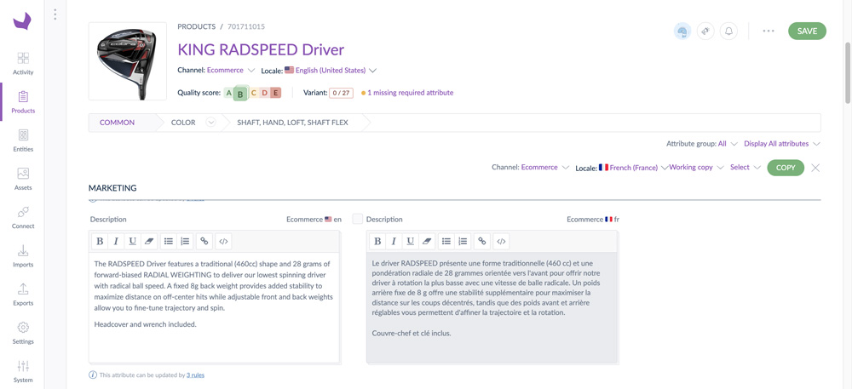This screenshot has width=852, height=389.
Task: Insert numbered list in English description editor
Action: 185,241
